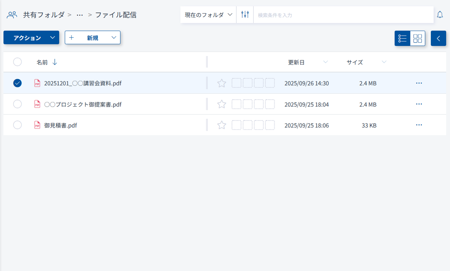
Task: Expand the 新規 dropdown menu
Action: (x=93, y=38)
